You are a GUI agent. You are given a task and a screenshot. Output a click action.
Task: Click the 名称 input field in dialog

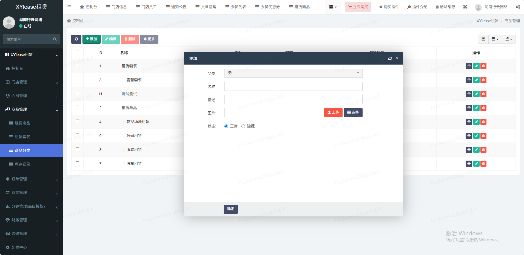click(293, 86)
